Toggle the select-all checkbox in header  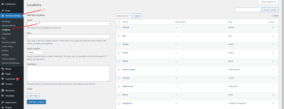coord(119,22)
